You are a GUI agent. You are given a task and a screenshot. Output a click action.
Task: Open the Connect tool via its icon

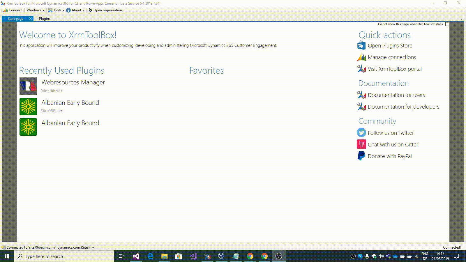(x=6, y=10)
